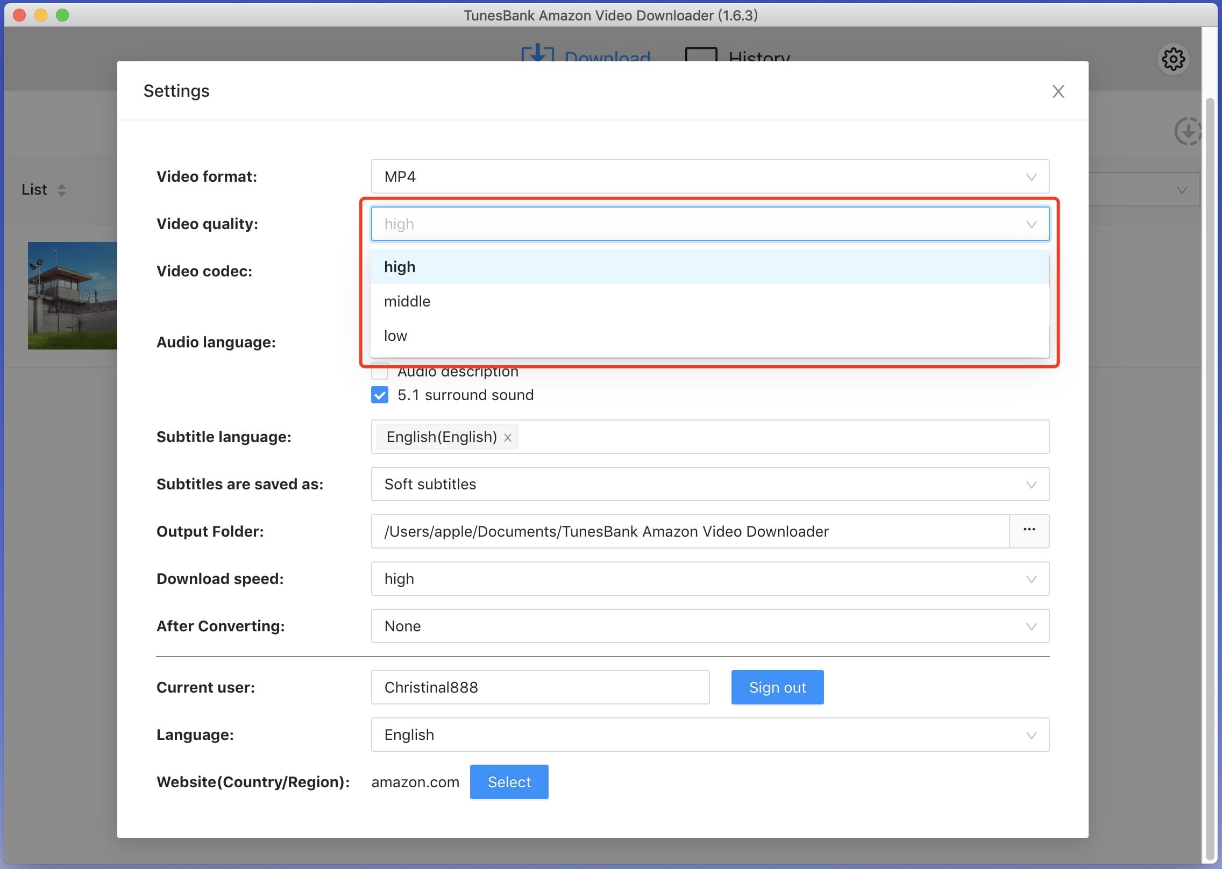This screenshot has height=869, width=1222.
Task: Enable the Audio description checkbox
Action: tap(380, 371)
